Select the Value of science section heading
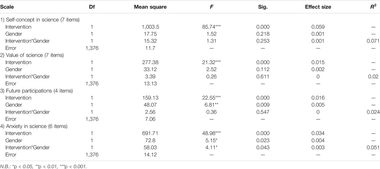Screen dimensions: 380x169 (33, 55)
